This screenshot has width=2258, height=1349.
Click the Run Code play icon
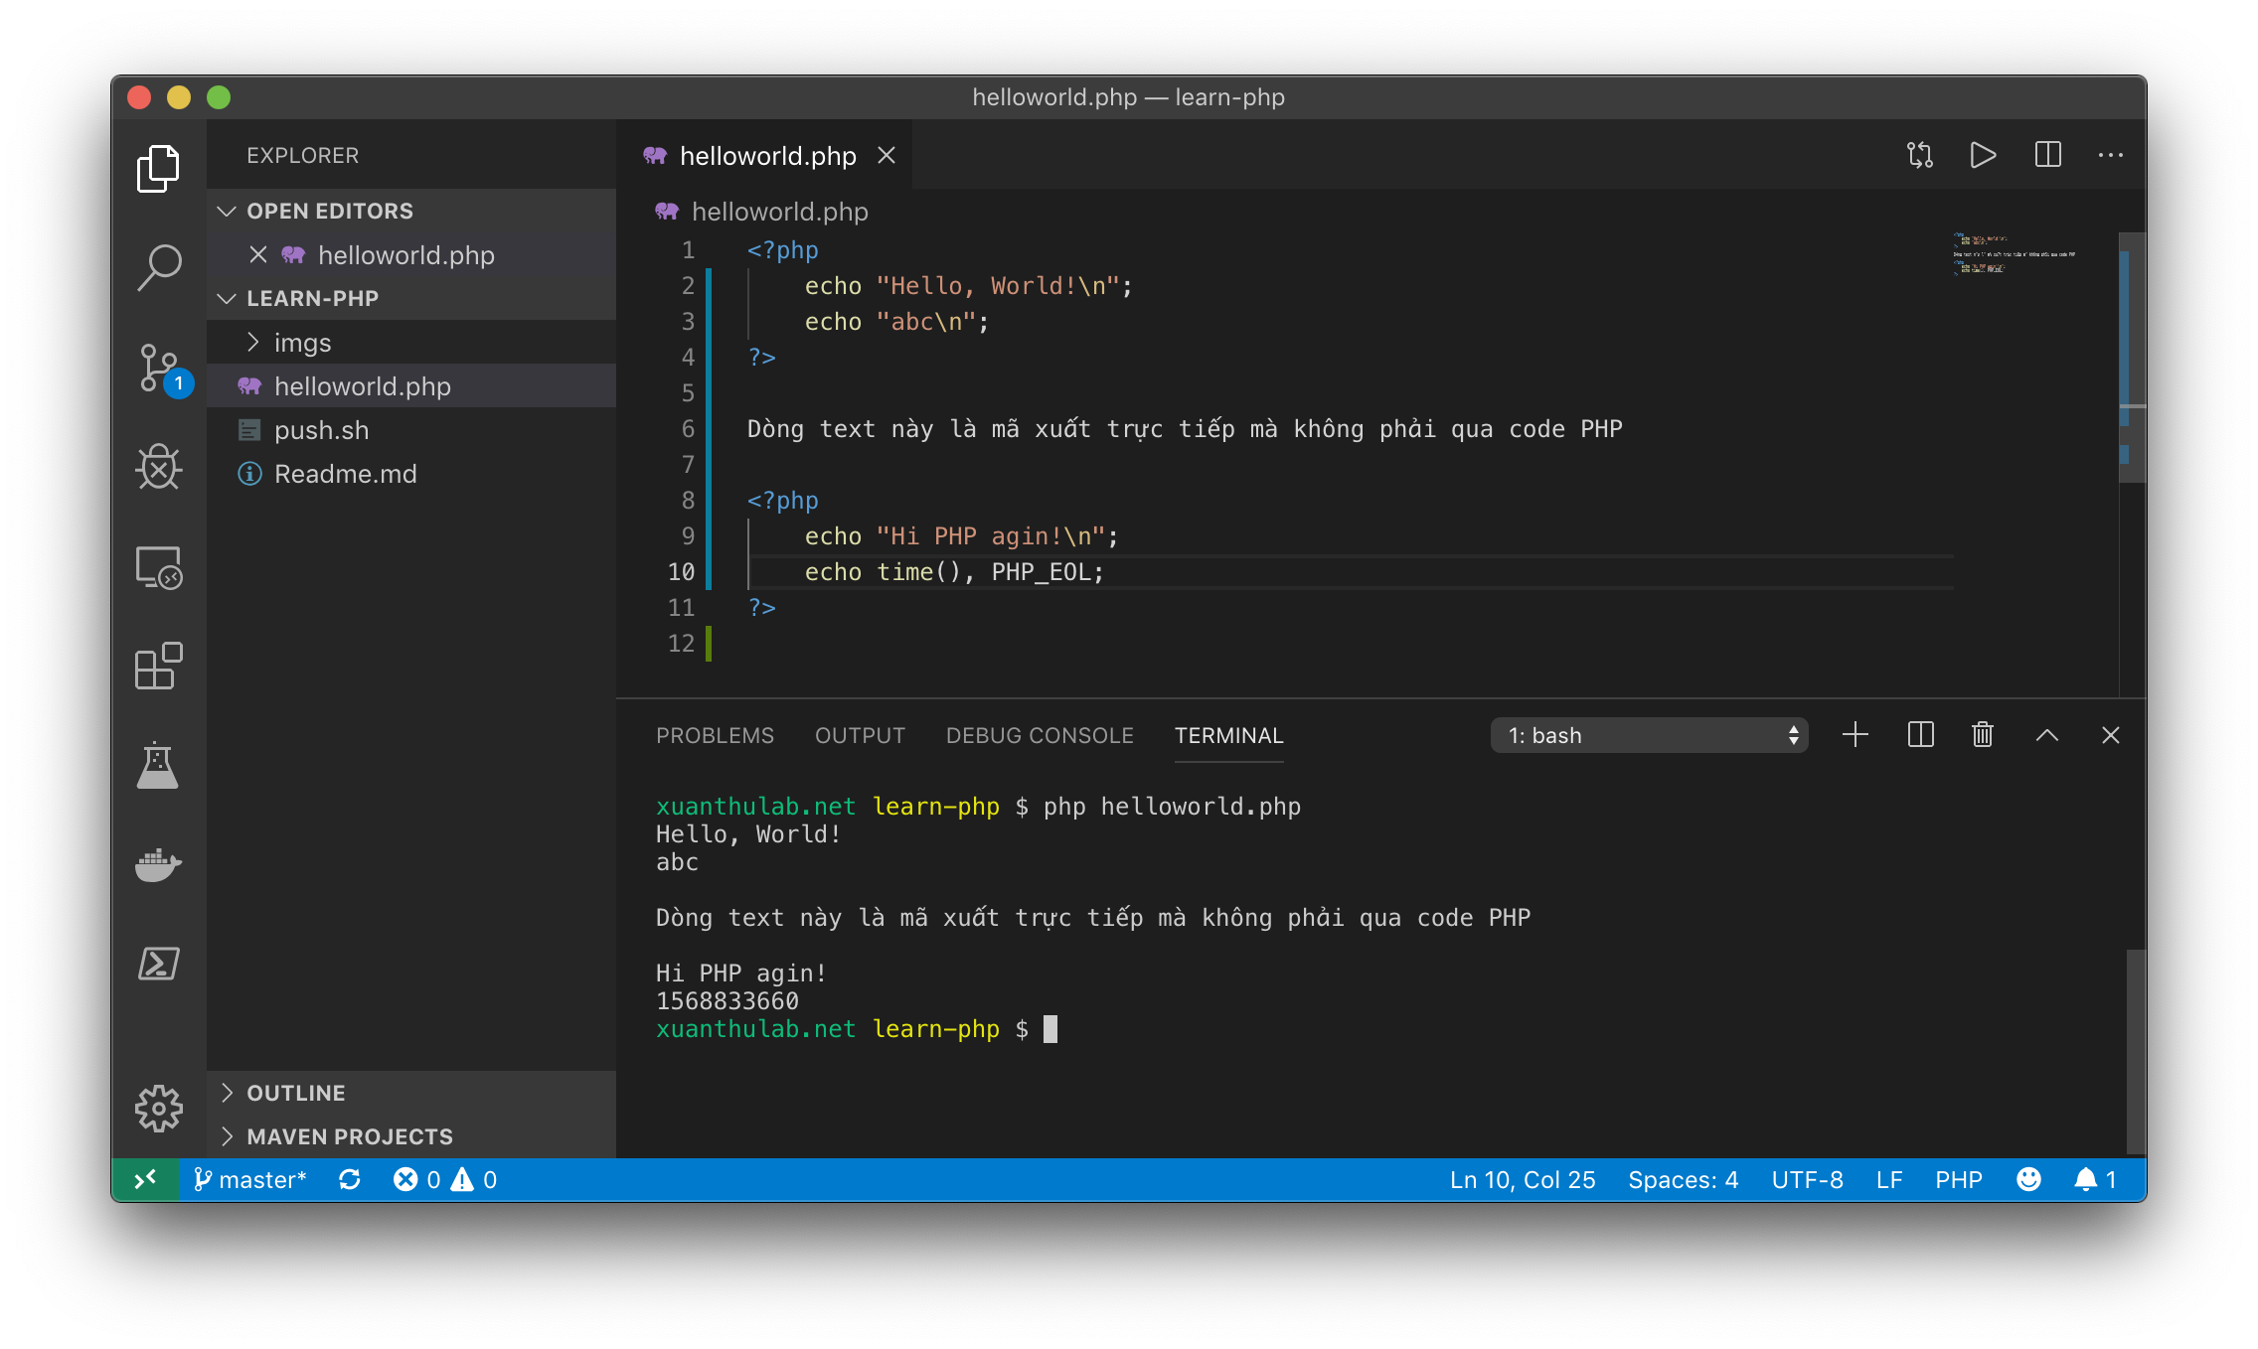point(1983,155)
